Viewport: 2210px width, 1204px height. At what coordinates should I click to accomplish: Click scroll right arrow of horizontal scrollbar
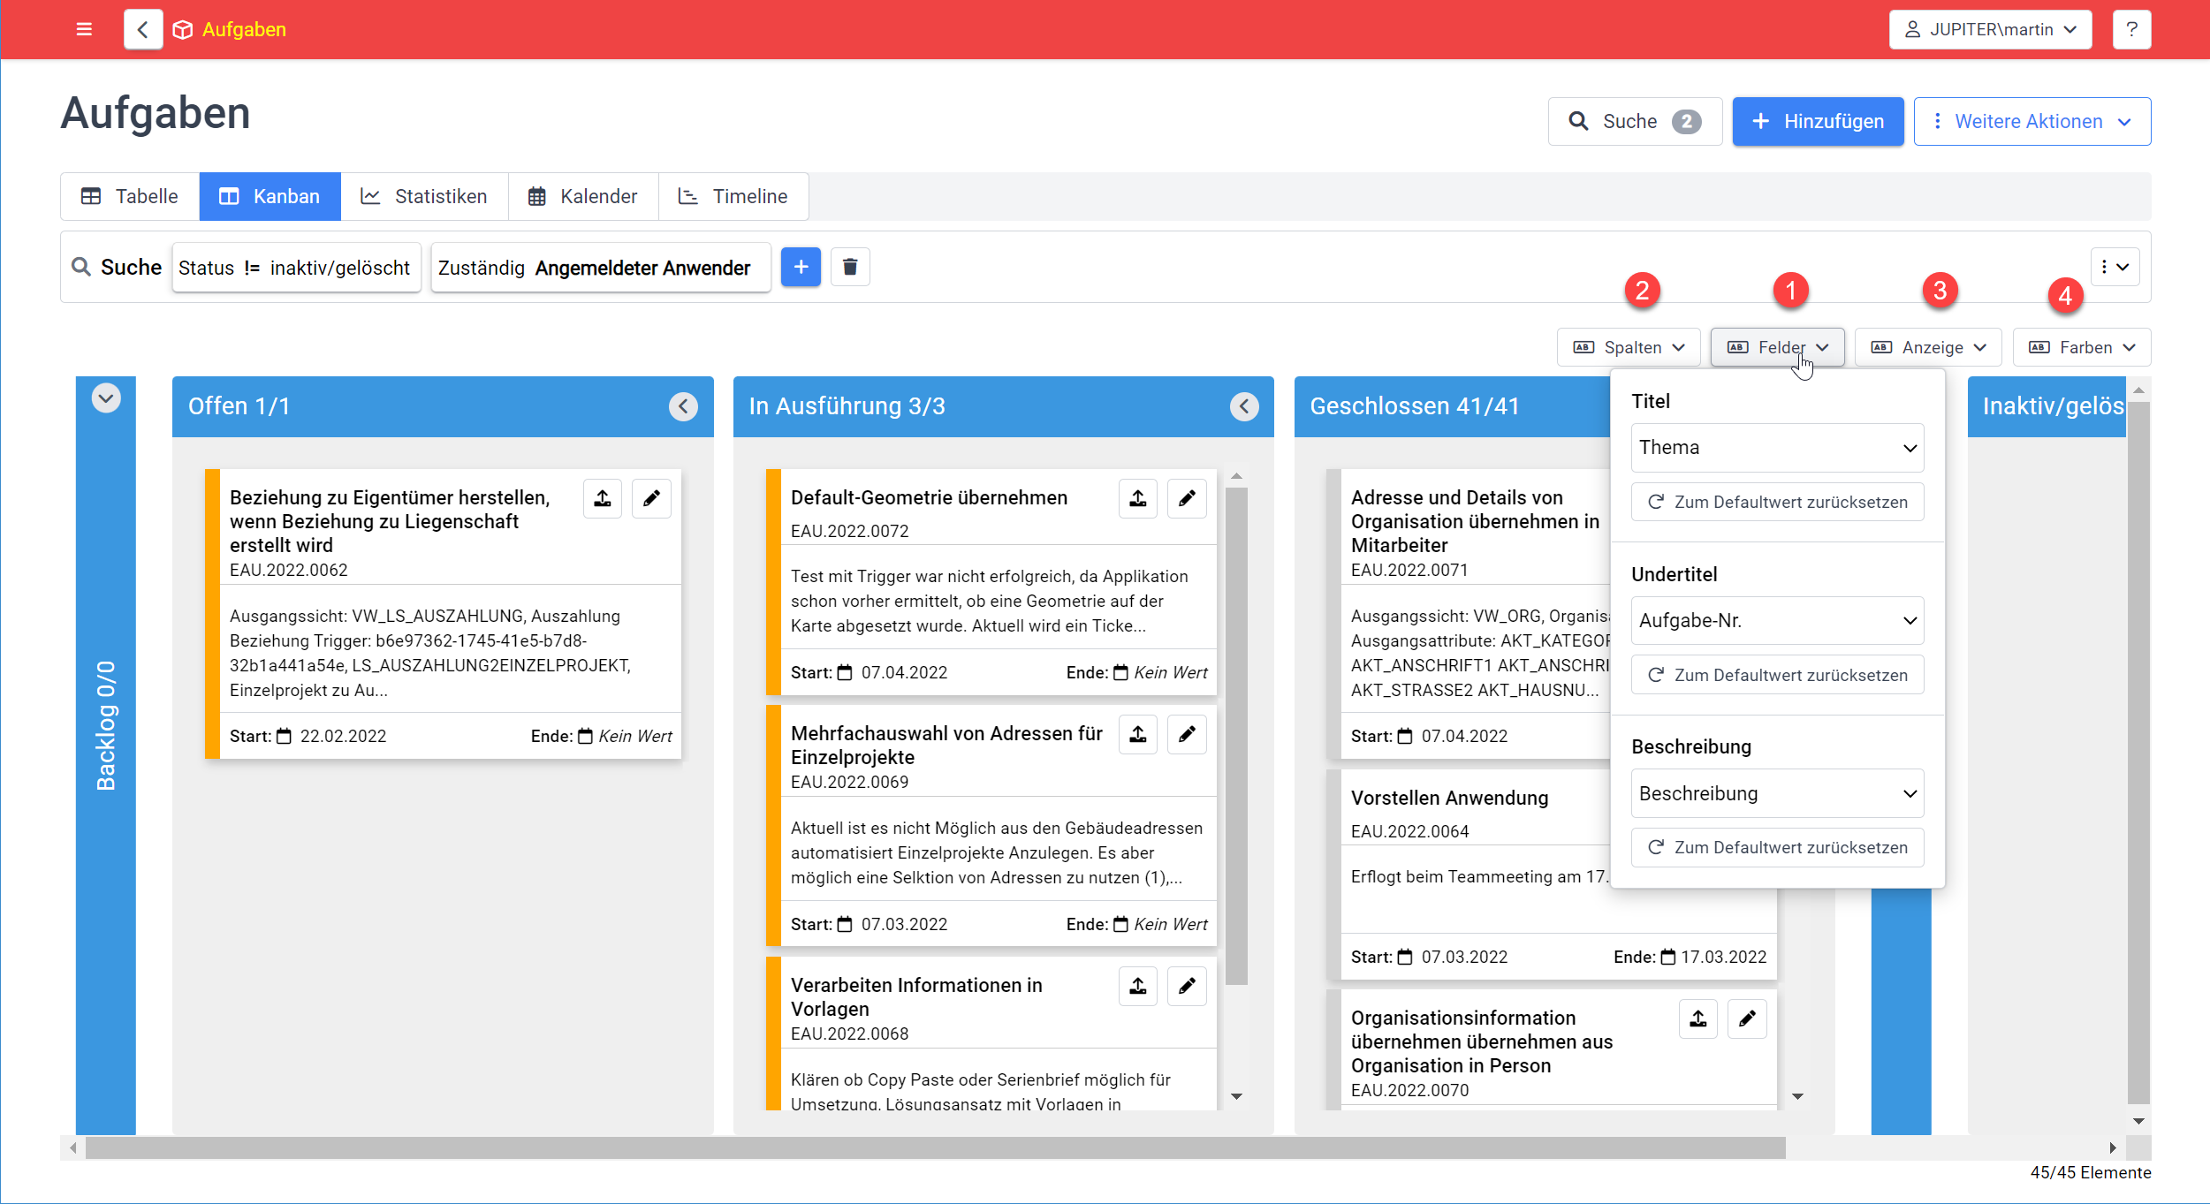(x=2113, y=1148)
